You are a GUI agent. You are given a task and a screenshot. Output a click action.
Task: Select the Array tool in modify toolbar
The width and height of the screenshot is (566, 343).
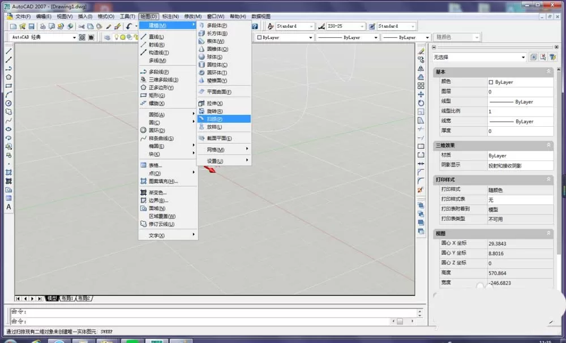tap(421, 86)
